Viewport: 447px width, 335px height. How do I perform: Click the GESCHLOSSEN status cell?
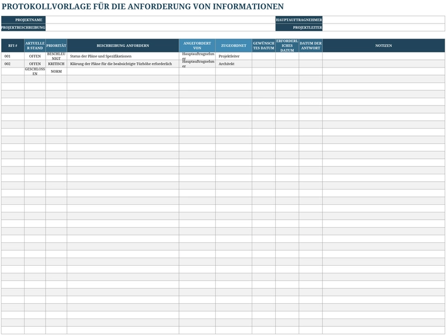pos(35,72)
